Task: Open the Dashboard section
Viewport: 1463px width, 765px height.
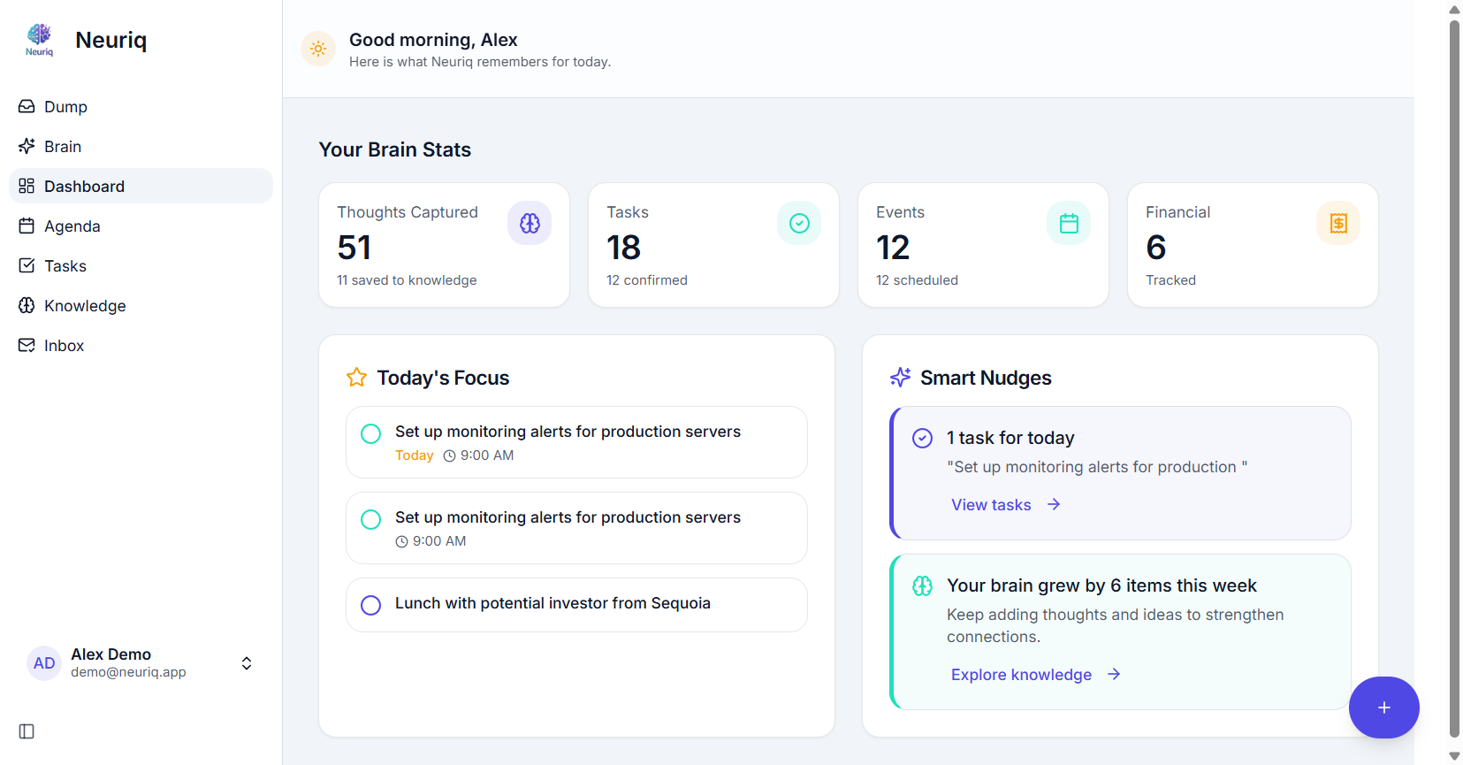Action: tap(84, 186)
